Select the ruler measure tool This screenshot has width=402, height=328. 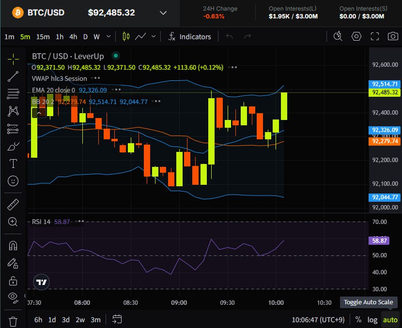coord(13,205)
